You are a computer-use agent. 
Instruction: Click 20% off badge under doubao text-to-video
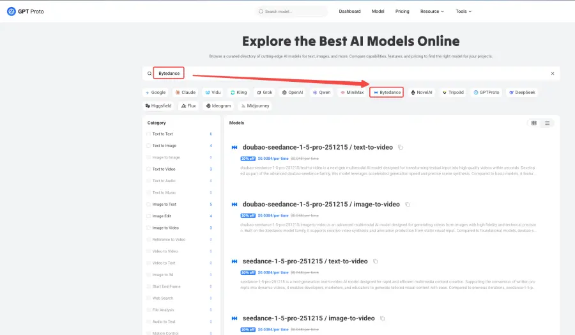pyautogui.click(x=248, y=159)
